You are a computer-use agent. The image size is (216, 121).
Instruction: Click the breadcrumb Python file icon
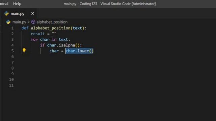click(8, 22)
